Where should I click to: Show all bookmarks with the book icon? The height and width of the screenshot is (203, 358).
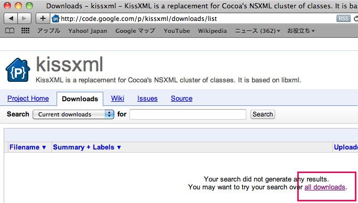click(x=9, y=31)
